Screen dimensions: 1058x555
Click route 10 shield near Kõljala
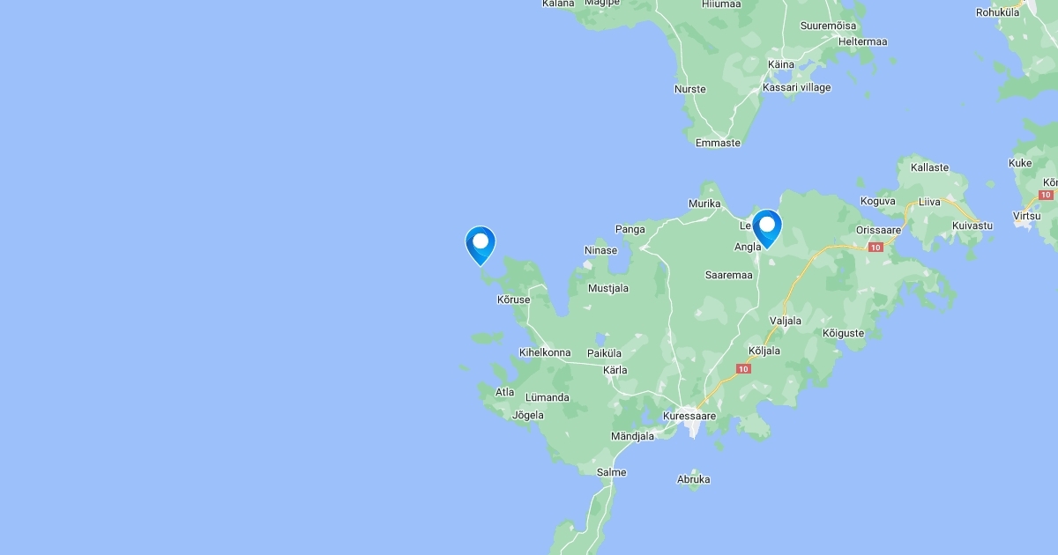(x=744, y=368)
